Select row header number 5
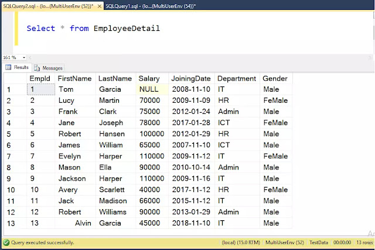This screenshot has height=250, width=375. tap(15, 134)
